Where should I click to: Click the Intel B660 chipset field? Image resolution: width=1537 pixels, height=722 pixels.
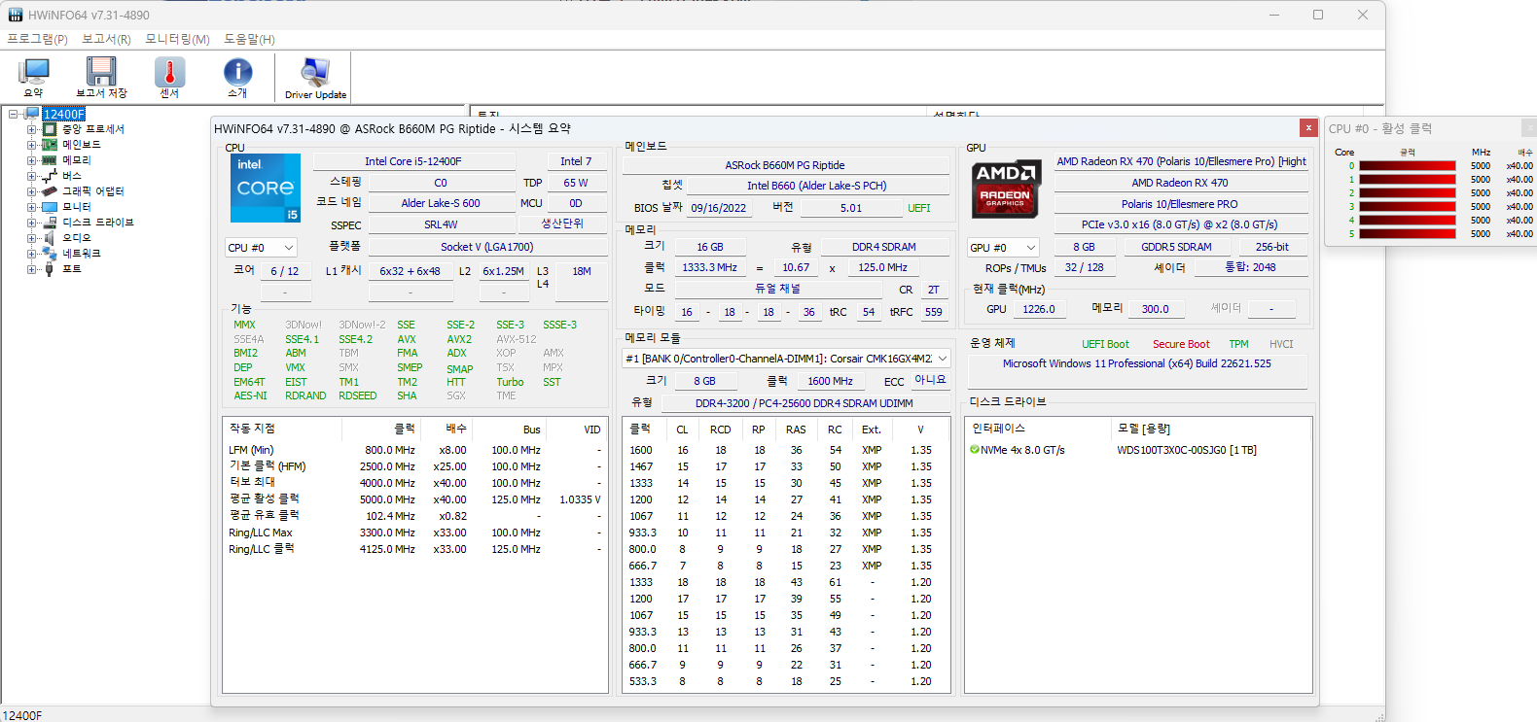click(816, 186)
